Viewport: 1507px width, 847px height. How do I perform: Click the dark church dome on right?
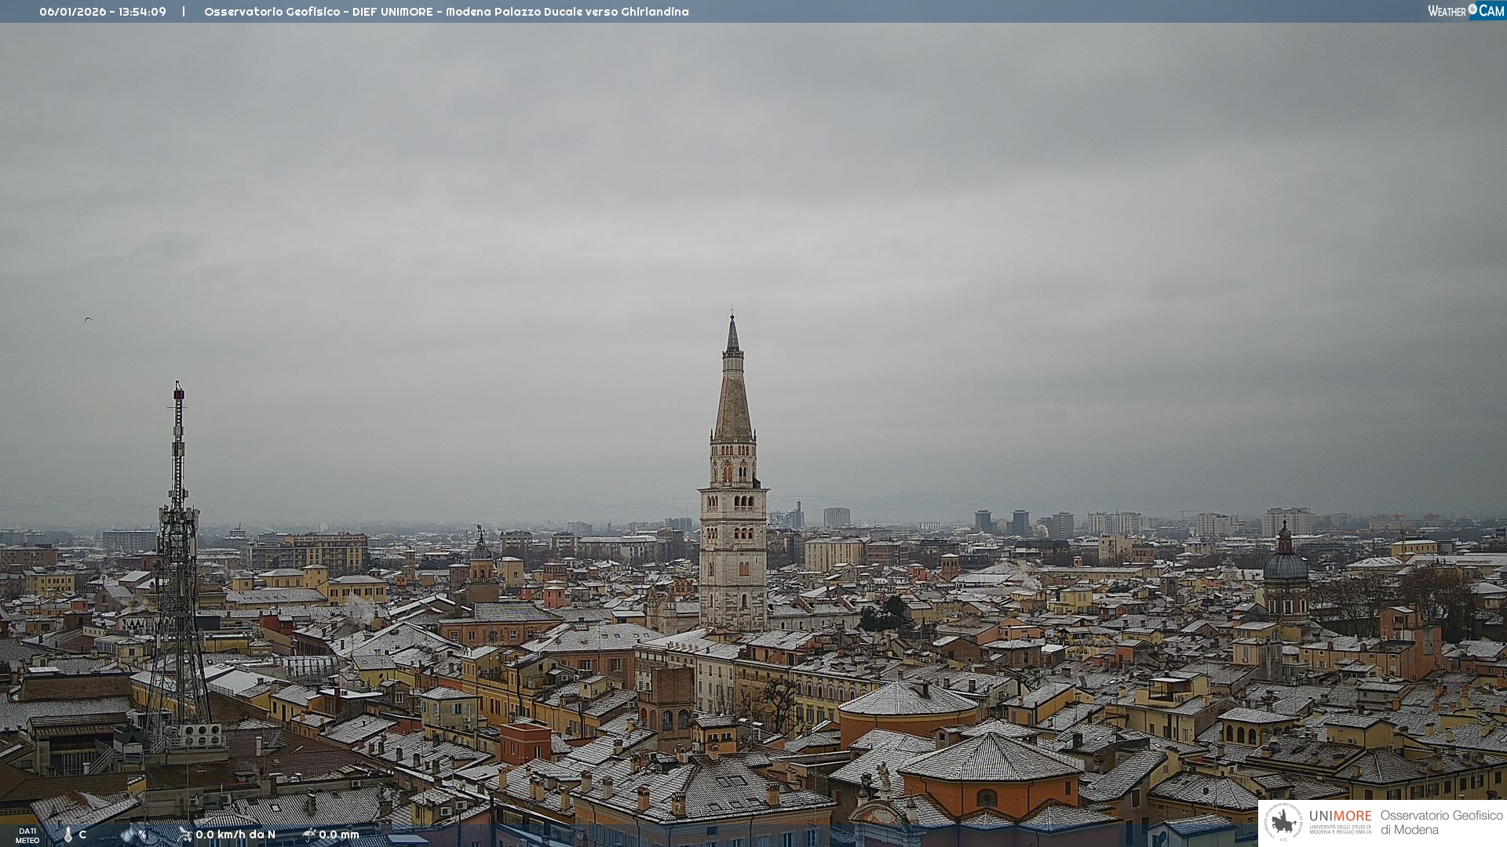click(1286, 565)
